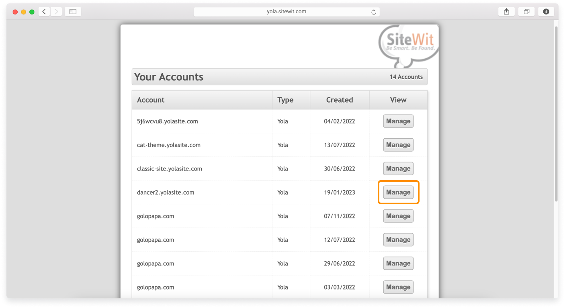Open the Share menu
The image size is (565, 308).
506,11
